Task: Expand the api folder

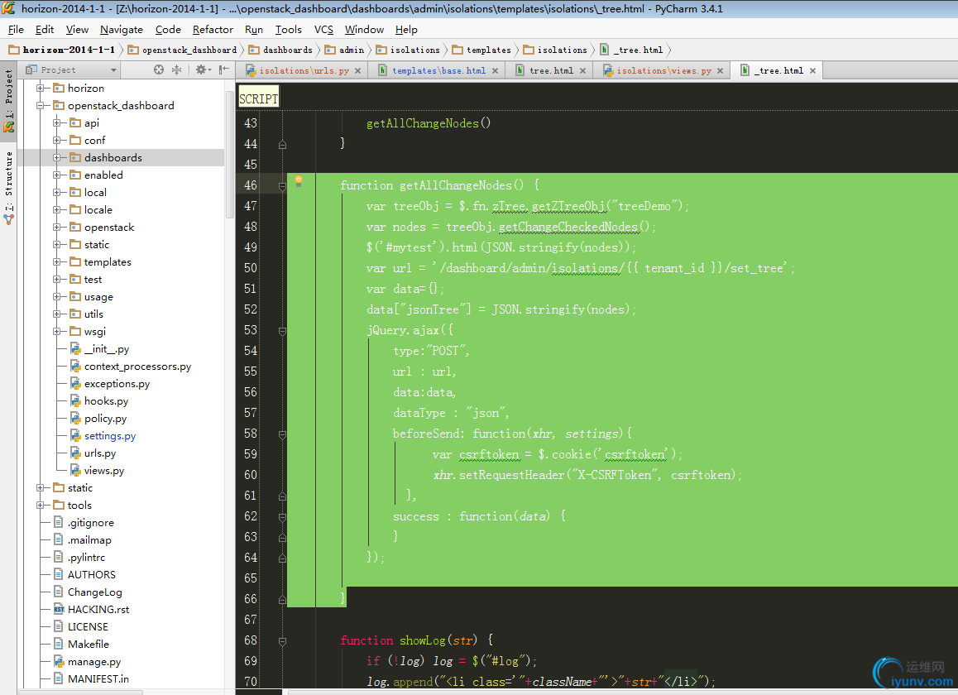Action: point(57,122)
